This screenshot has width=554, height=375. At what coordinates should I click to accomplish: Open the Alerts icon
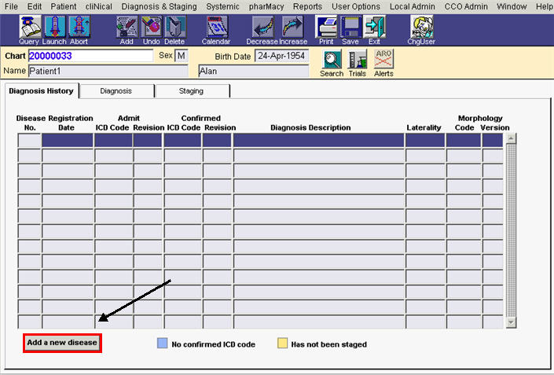coord(383,61)
